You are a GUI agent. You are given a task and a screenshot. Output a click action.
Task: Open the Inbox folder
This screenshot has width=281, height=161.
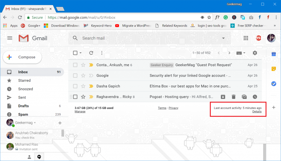pos(32,72)
